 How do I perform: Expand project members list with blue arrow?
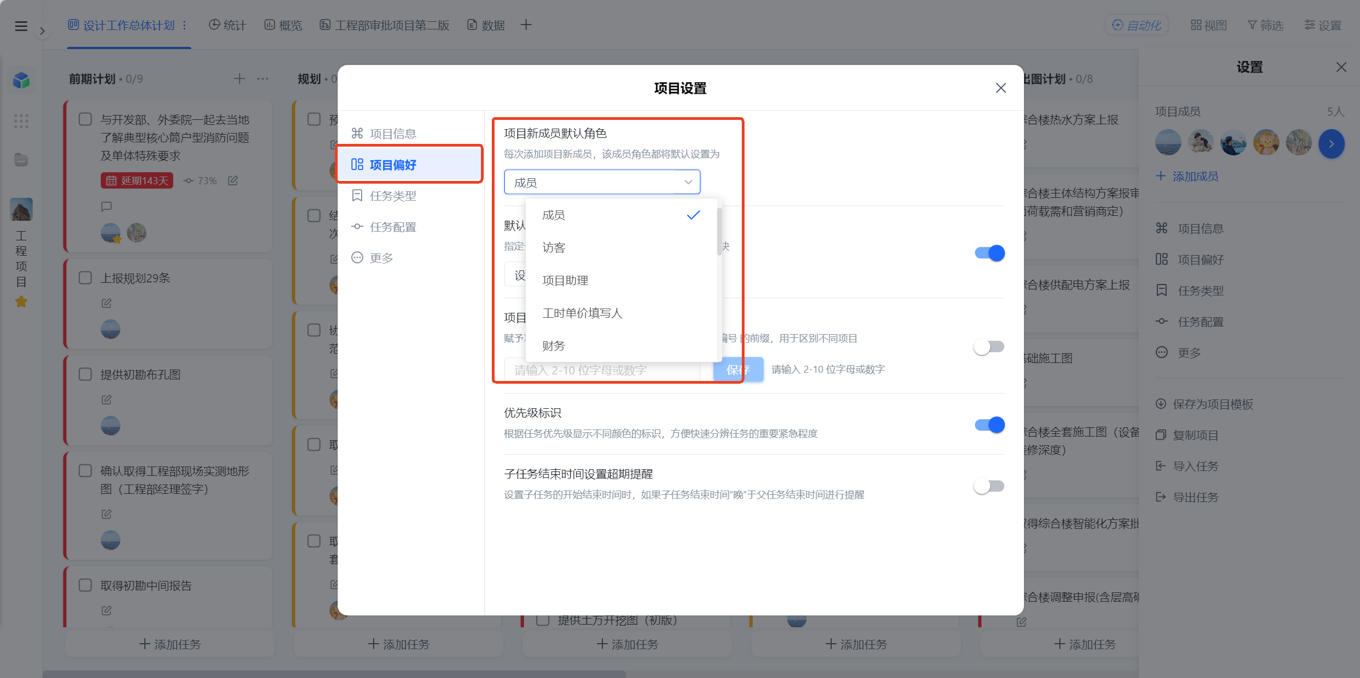1331,144
